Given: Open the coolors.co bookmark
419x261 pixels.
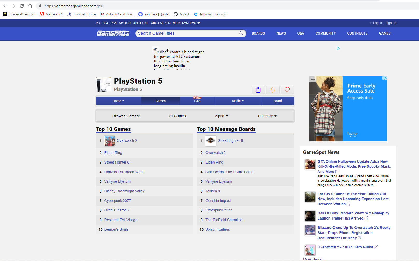Looking at the screenshot, I should coord(210,14).
